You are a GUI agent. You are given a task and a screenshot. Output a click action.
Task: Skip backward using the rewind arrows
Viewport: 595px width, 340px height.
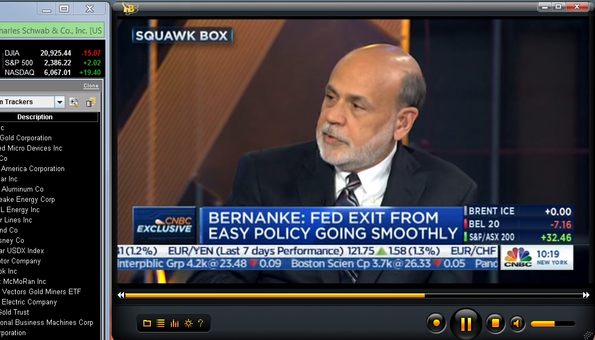coord(121,295)
